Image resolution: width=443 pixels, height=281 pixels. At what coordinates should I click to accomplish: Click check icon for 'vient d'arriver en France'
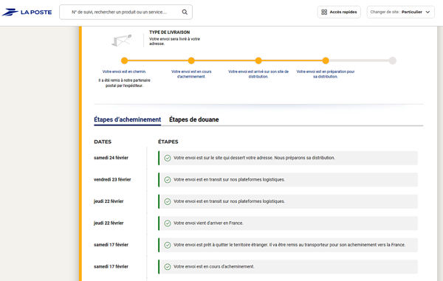(x=168, y=223)
